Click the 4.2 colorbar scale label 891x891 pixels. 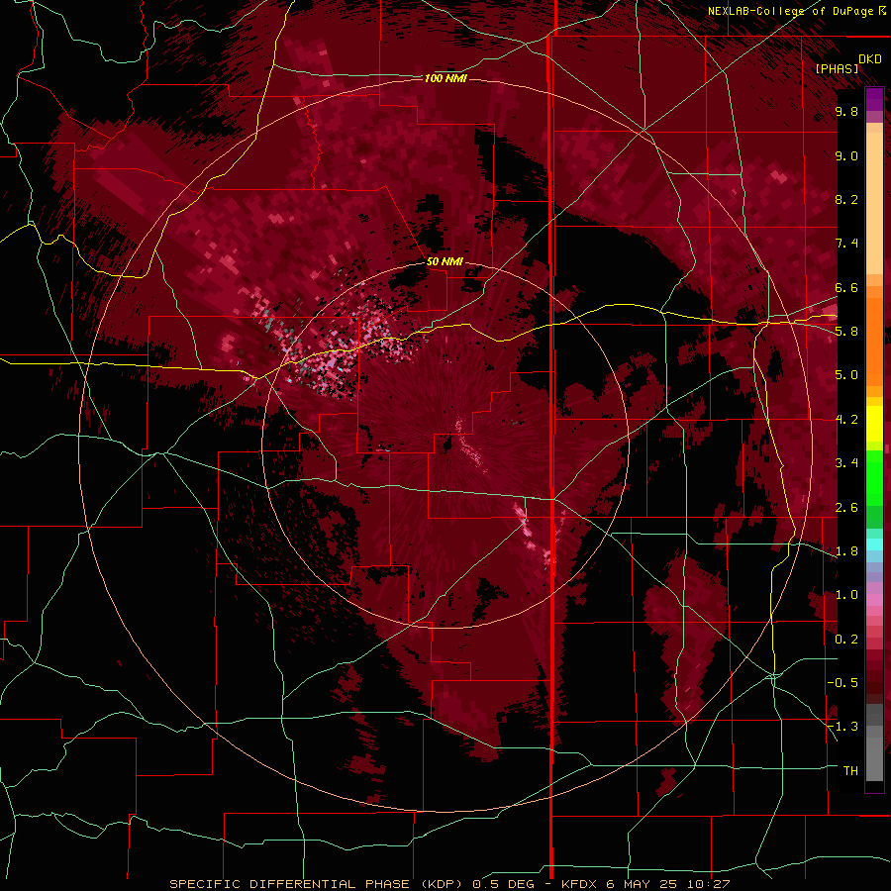click(x=846, y=420)
